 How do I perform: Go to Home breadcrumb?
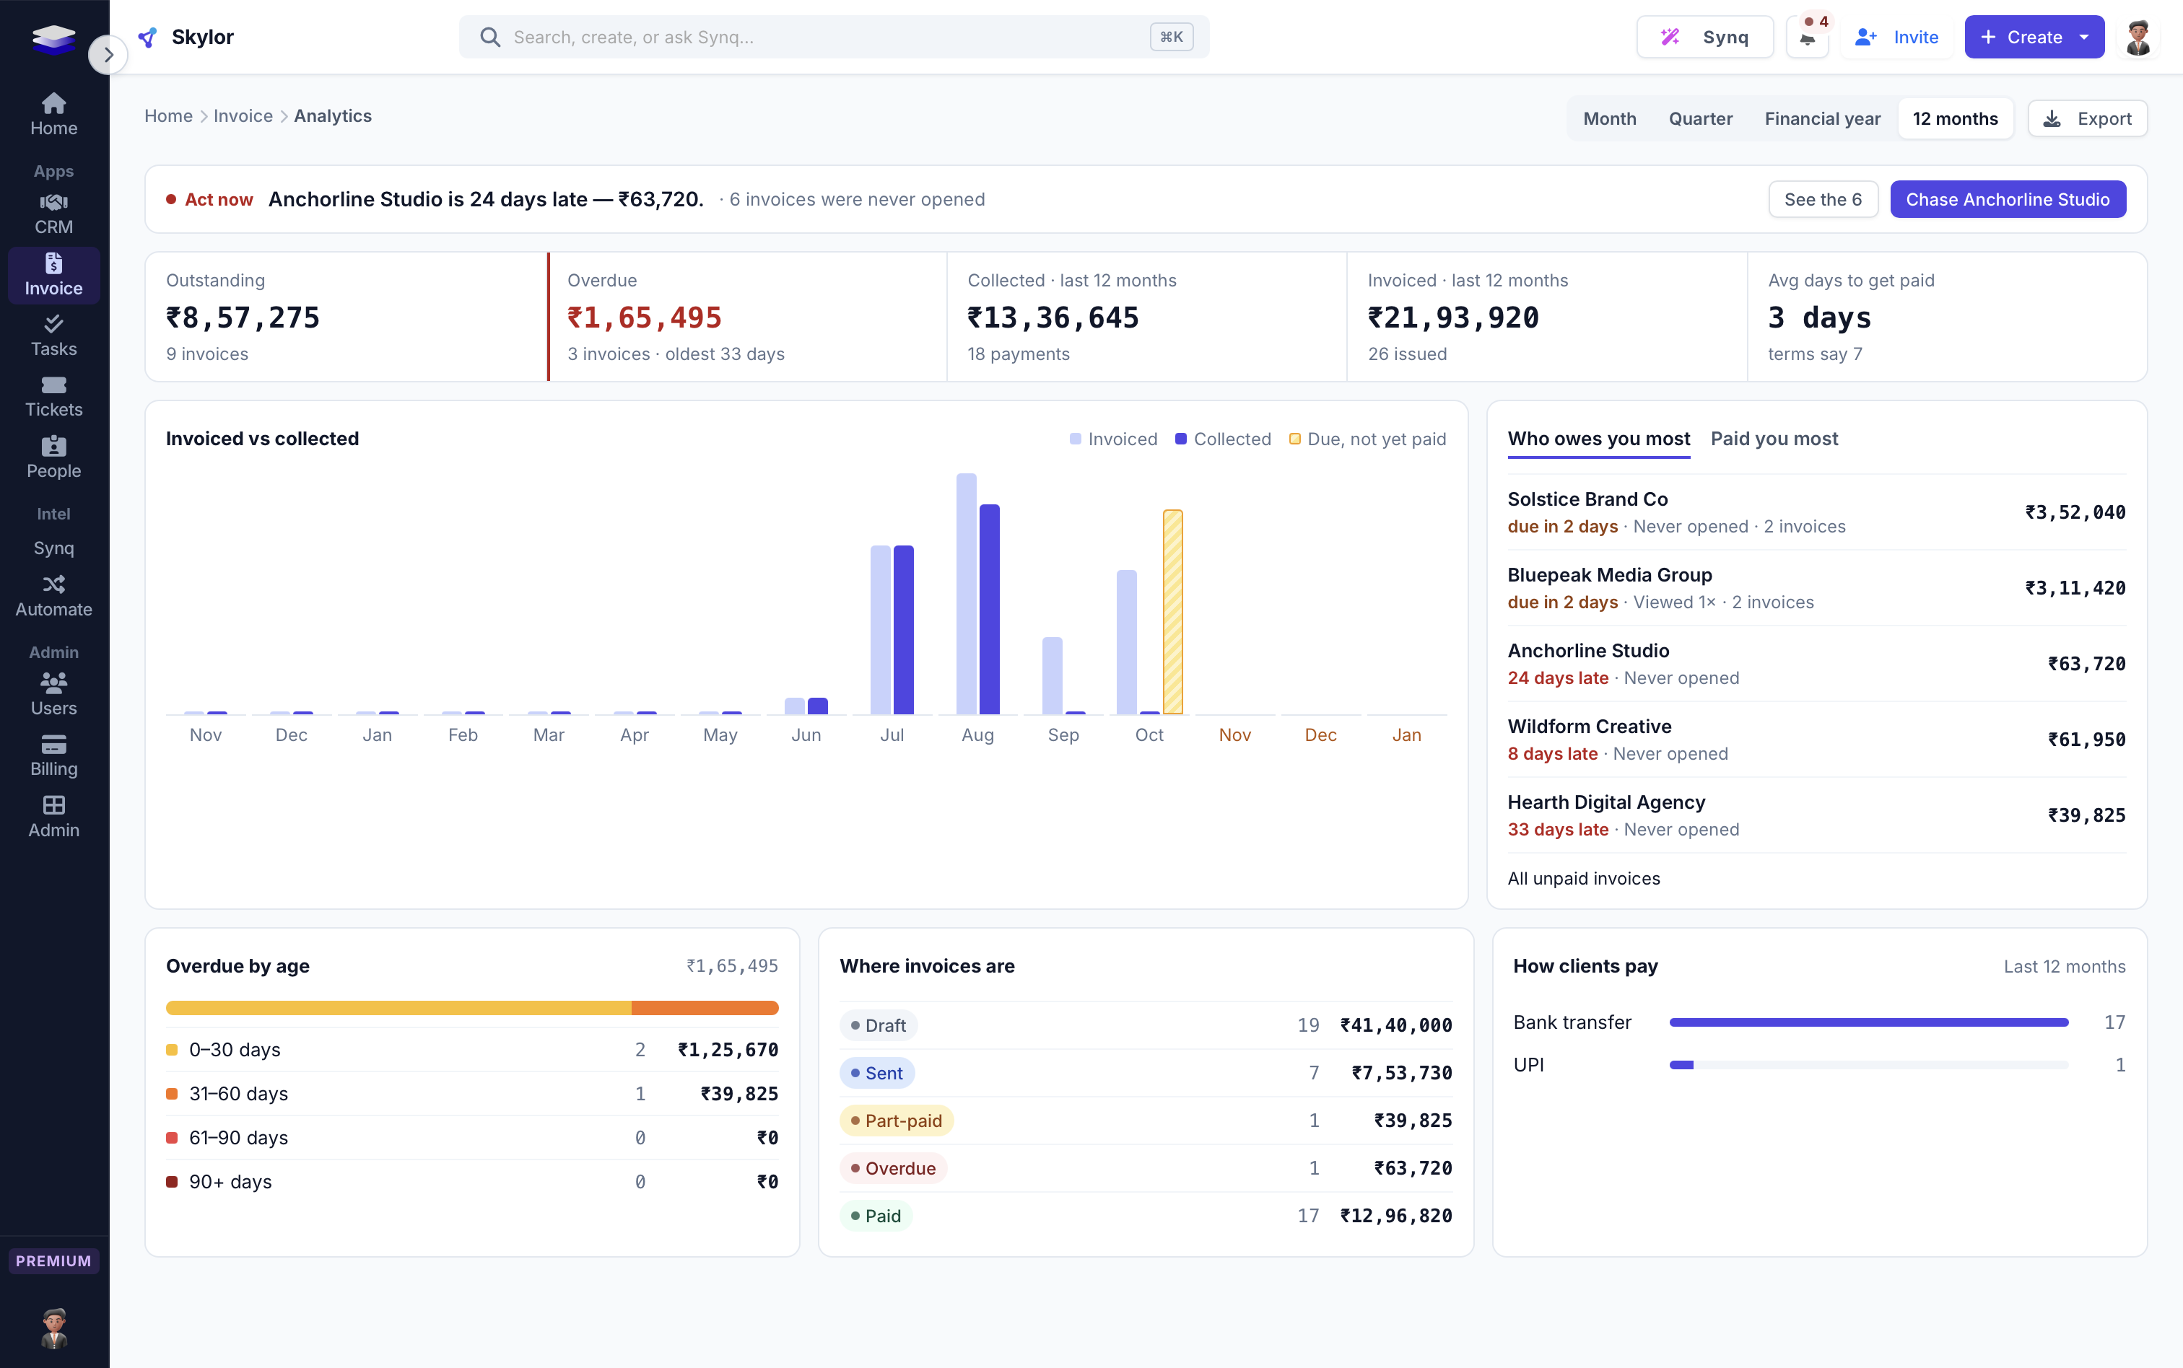click(x=168, y=116)
